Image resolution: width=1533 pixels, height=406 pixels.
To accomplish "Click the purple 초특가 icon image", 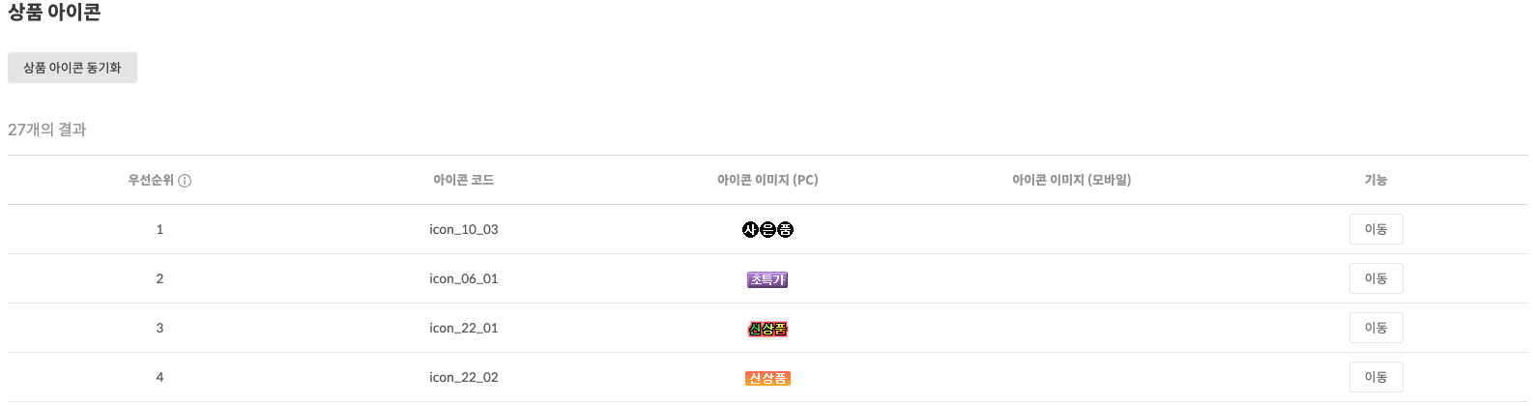I will pyautogui.click(x=767, y=279).
